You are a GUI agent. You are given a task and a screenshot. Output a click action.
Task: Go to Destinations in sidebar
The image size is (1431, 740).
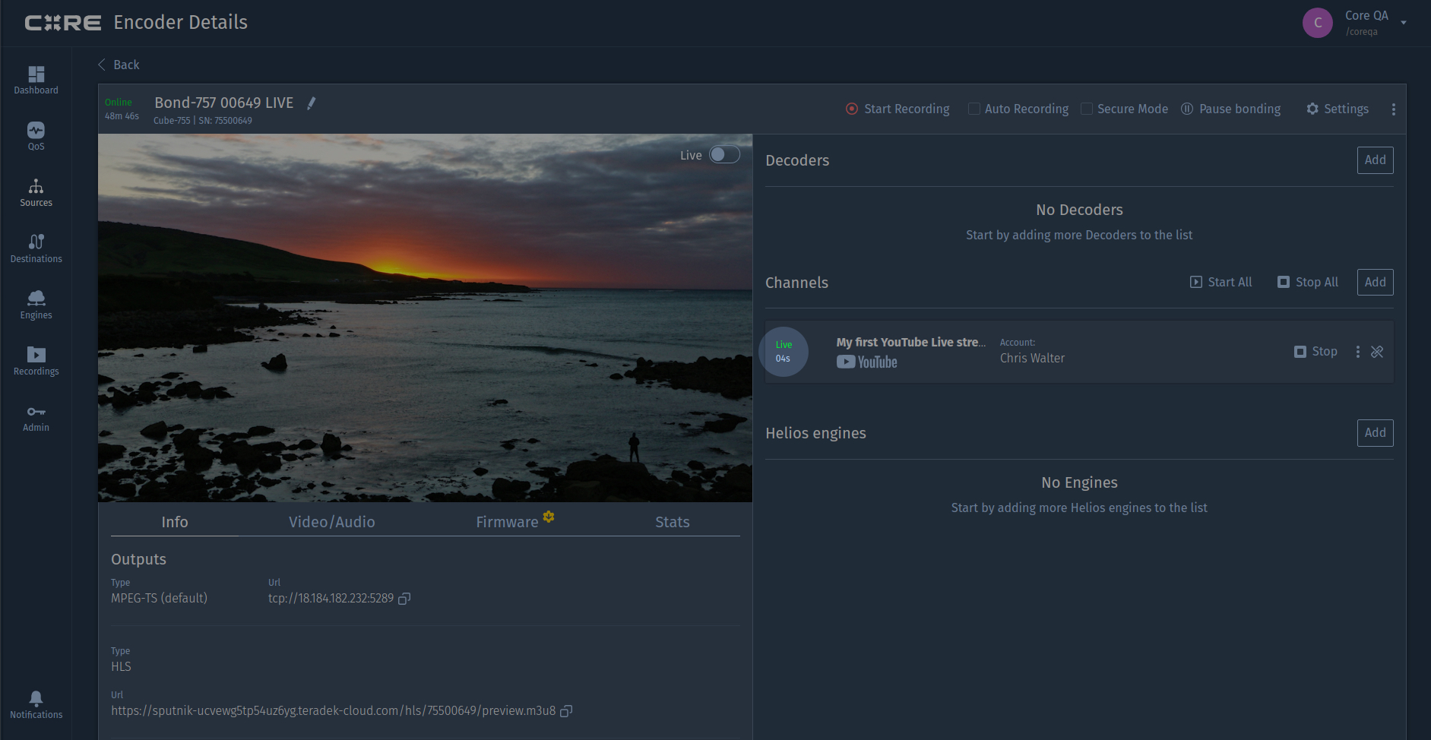tap(36, 243)
